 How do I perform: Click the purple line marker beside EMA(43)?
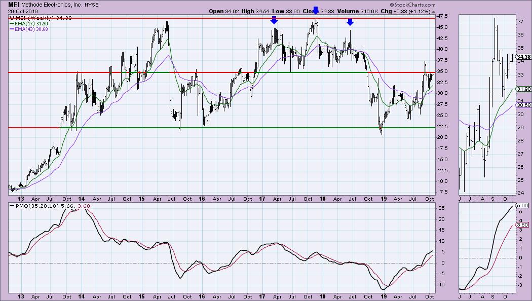[12, 29]
